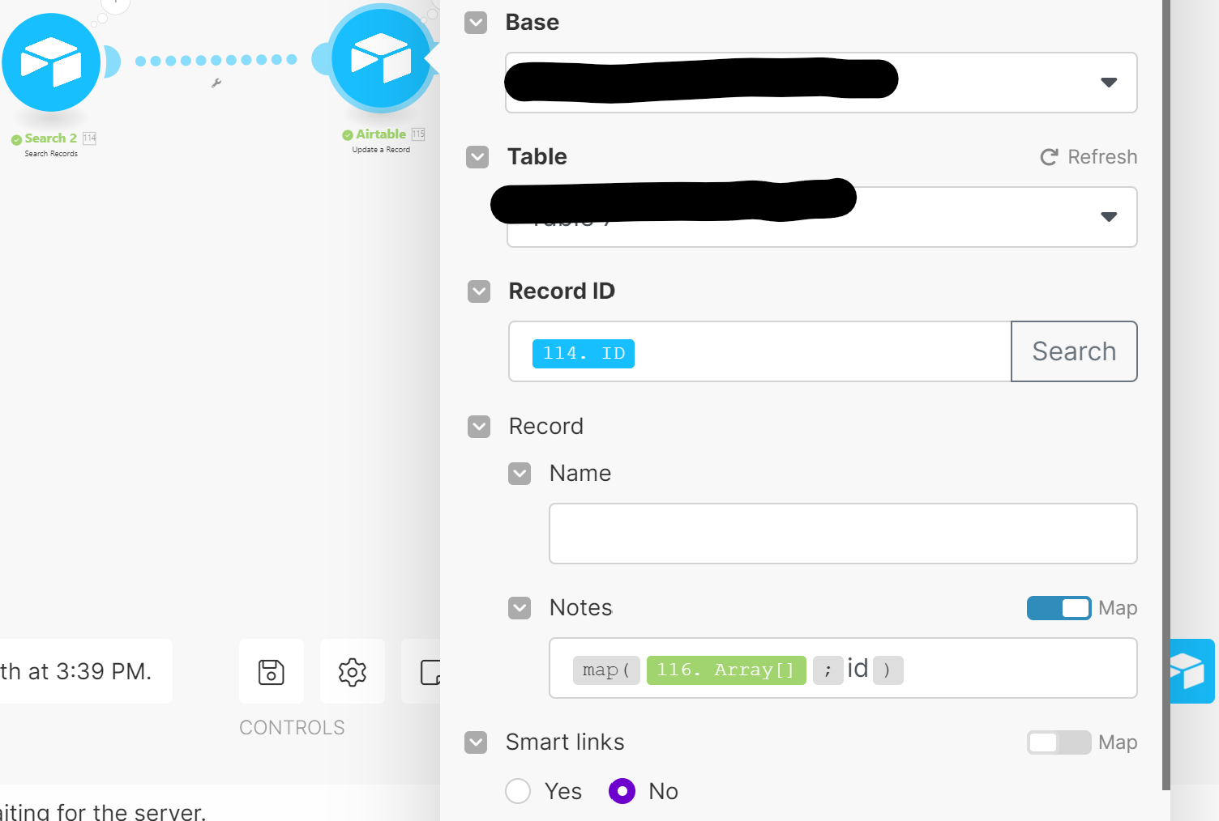1219x821 pixels.
Task: Save the scenario with the disk icon
Action: (x=271, y=672)
